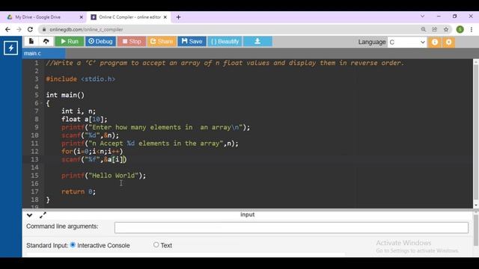This screenshot has height=269, width=479.
Task: Collapse the input panel with the chevron
Action: [x=29, y=215]
